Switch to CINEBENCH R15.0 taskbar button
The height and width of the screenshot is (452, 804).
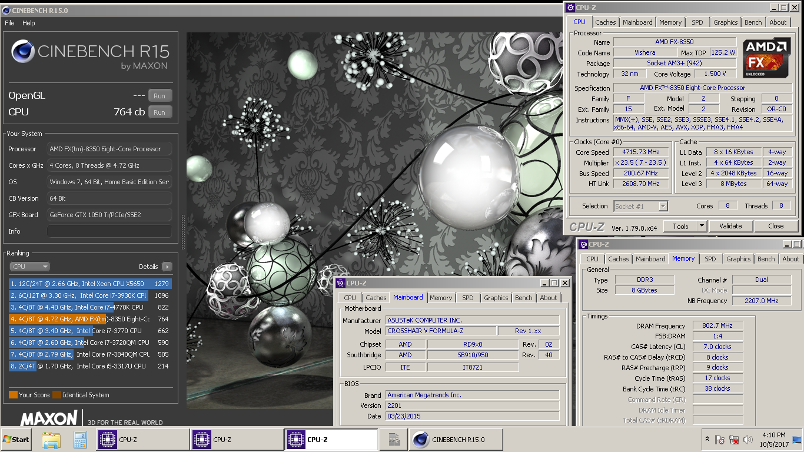pyautogui.click(x=456, y=440)
